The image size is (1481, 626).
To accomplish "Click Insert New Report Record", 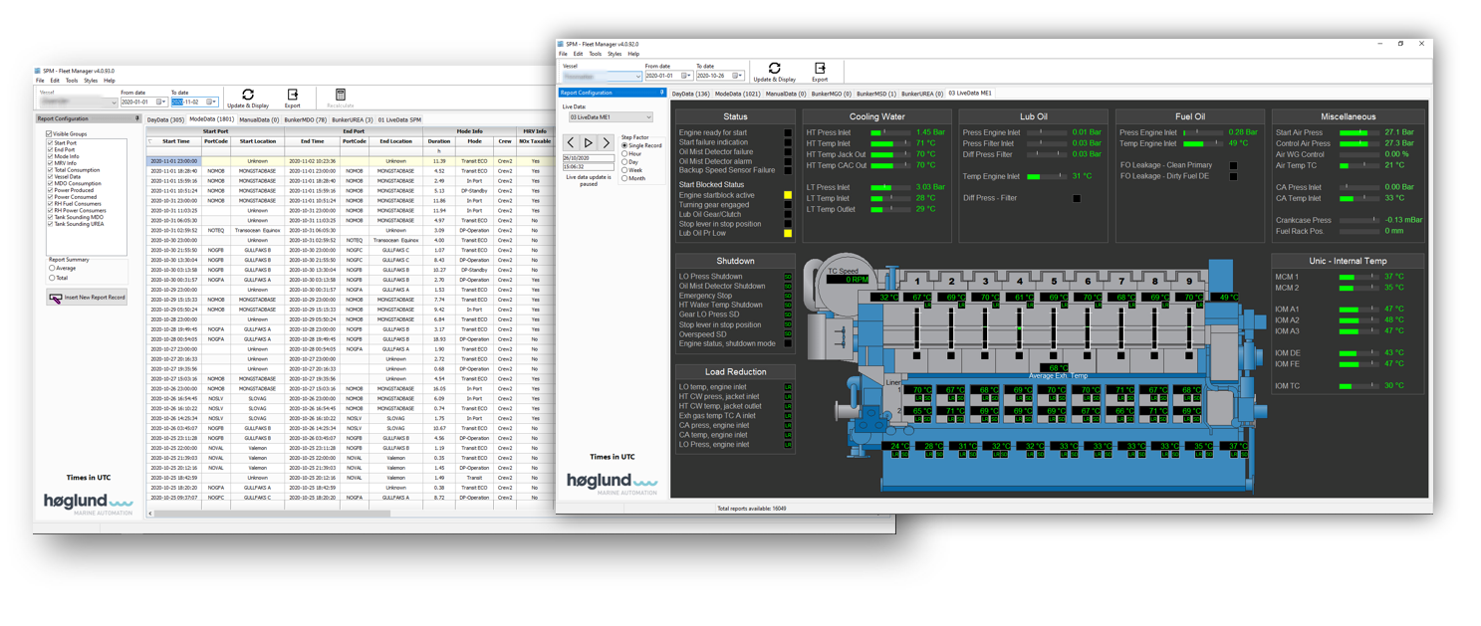I will (88, 298).
